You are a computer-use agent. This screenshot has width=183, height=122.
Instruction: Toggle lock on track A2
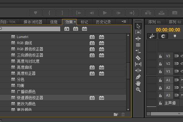160,88
